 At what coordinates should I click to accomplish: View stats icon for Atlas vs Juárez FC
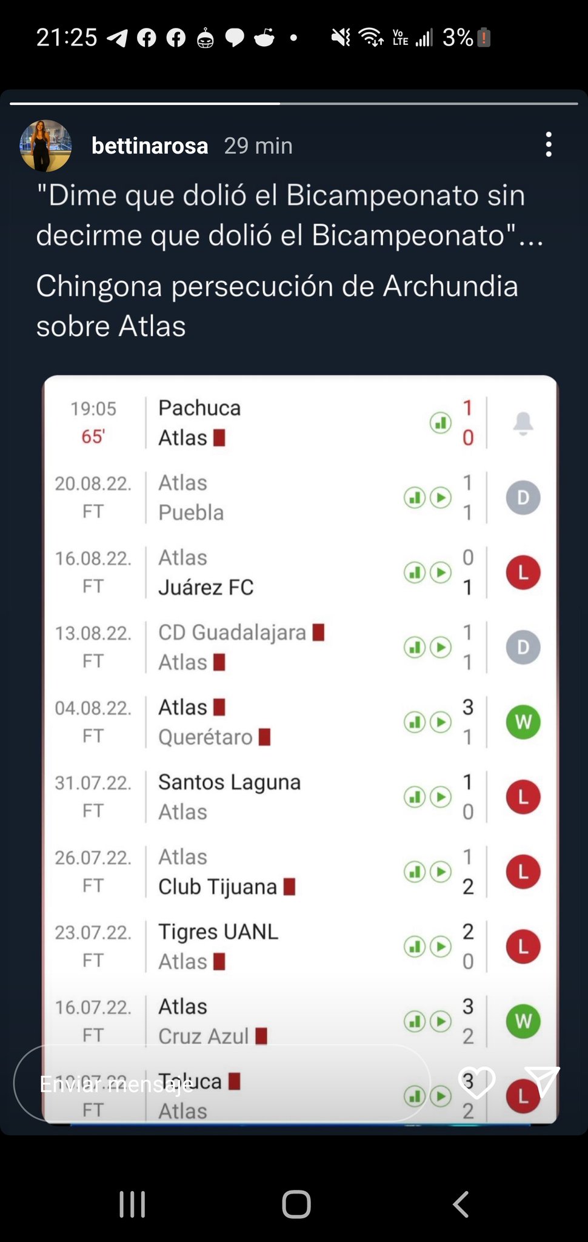pos(415,572)
